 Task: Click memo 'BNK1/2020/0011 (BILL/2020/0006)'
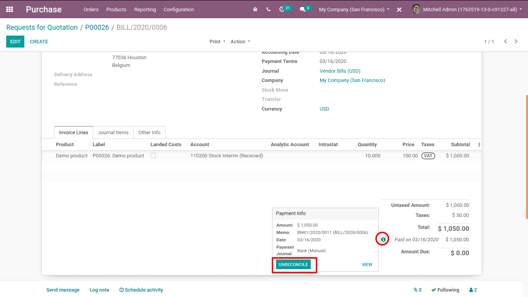coord(332,232)
